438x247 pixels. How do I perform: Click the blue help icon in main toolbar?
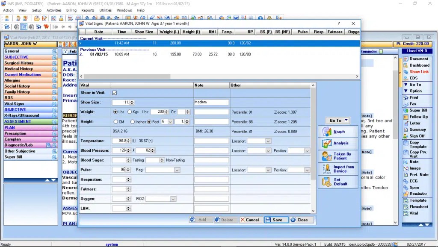point(260,18)
